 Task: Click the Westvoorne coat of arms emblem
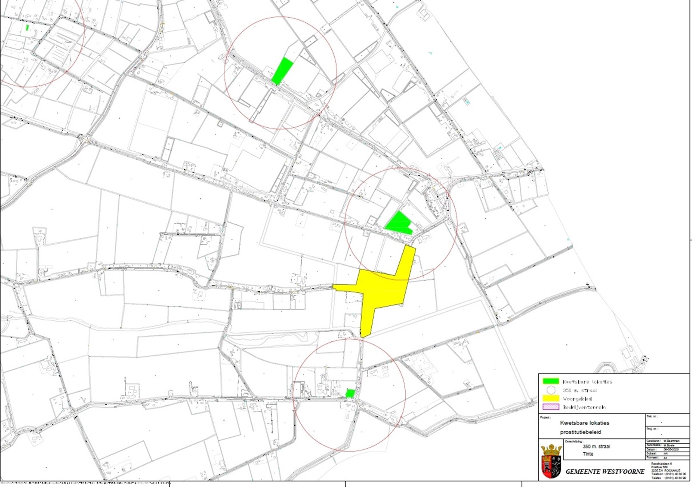[x=551, y=461]
